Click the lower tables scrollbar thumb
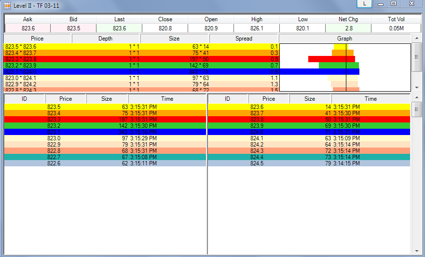The image size is (425, 257). coord(417,109)
